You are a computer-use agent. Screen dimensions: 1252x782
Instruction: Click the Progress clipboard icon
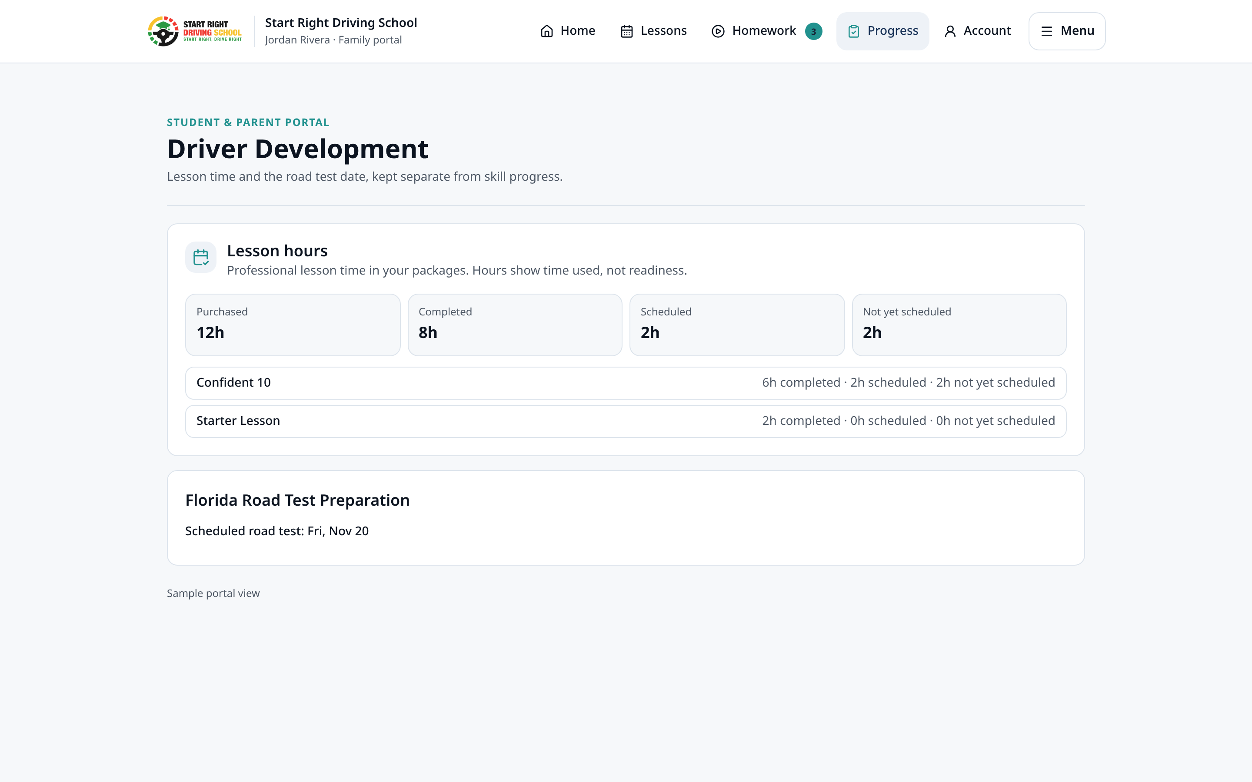coord(854,32)
